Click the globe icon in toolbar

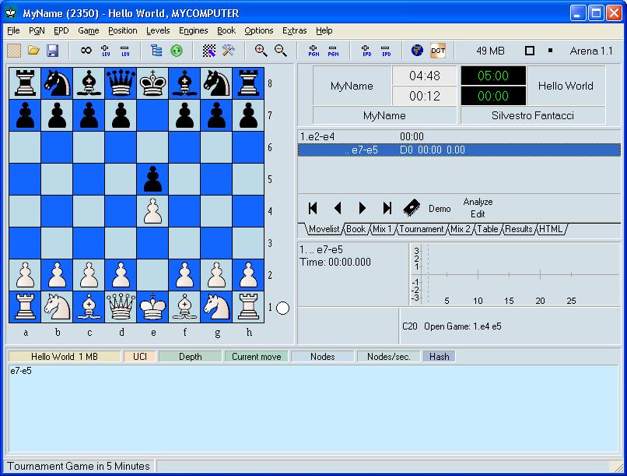(418, 51)
